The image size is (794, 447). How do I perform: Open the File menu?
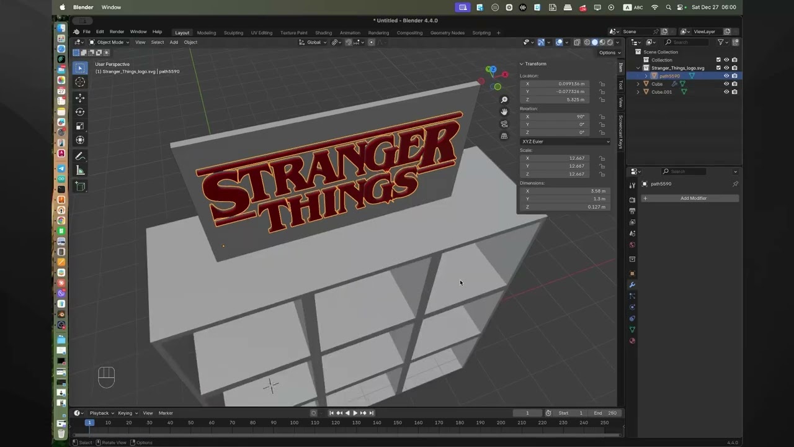tap(87, 32)
